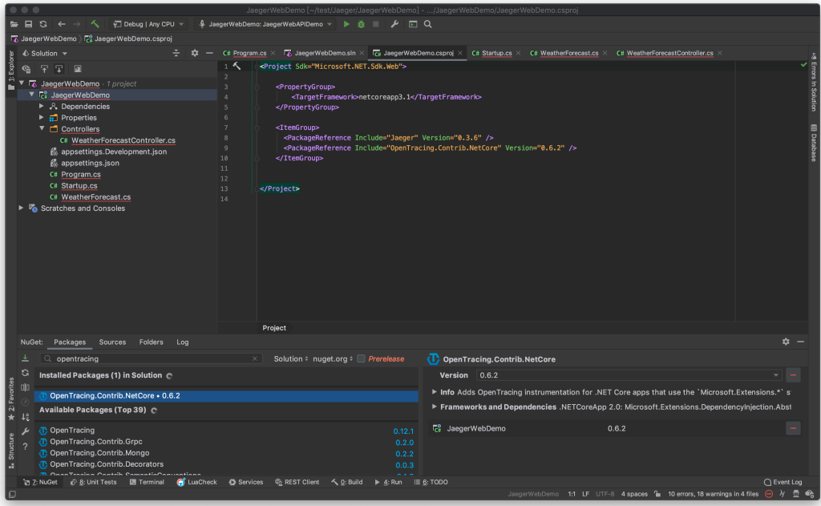Select appsettings.Development.json in solution tree

[114, 152]
